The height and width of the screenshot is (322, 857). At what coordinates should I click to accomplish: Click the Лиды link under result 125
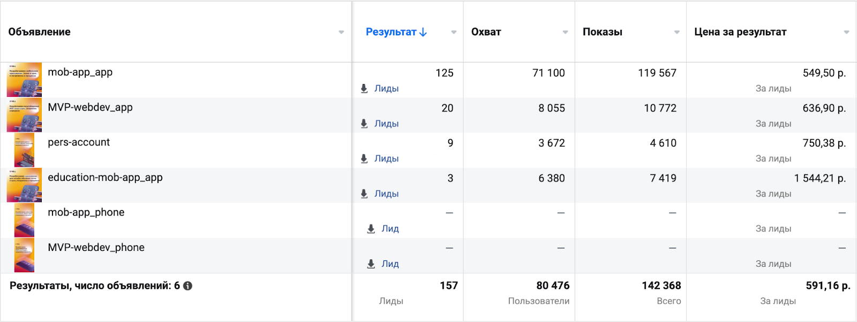386,89
